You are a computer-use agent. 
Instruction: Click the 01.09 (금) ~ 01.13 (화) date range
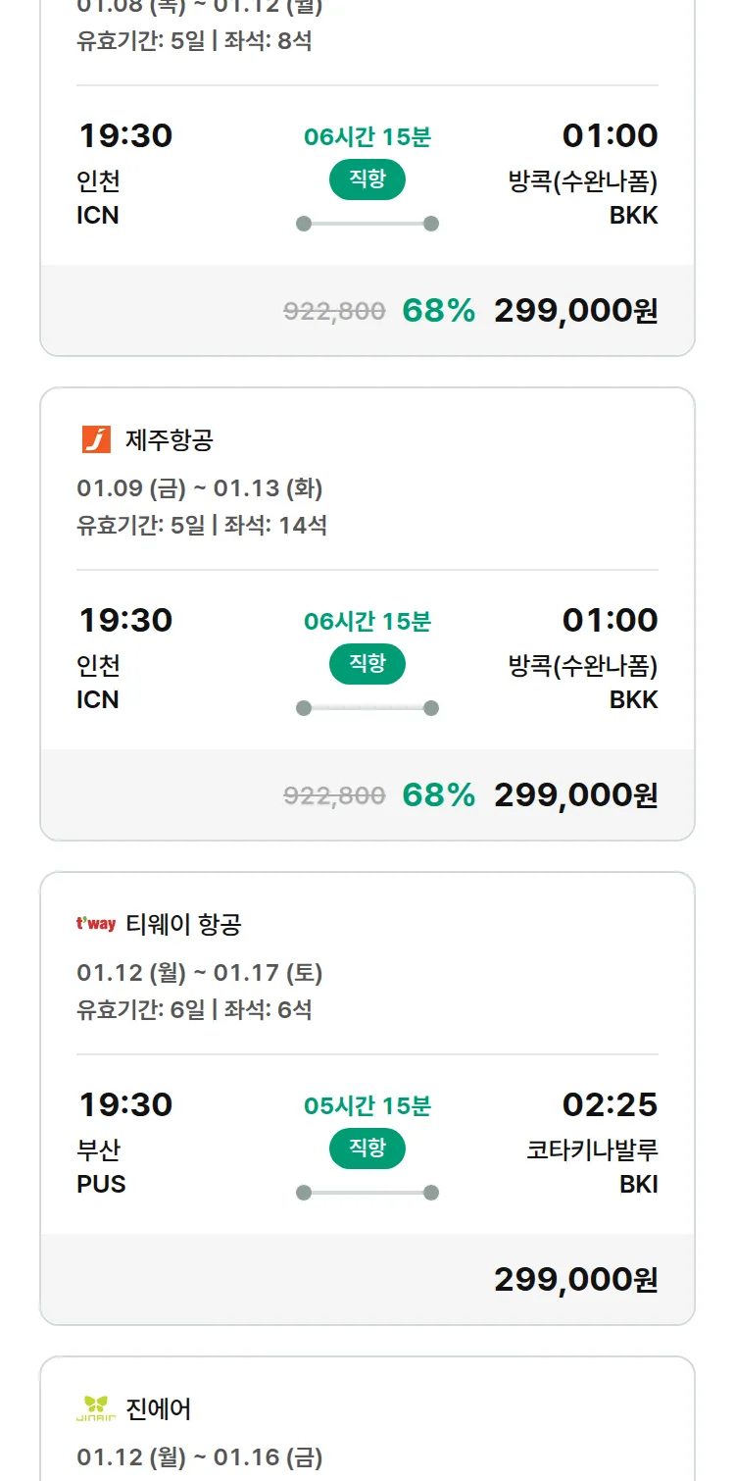(x=200, y=487)
